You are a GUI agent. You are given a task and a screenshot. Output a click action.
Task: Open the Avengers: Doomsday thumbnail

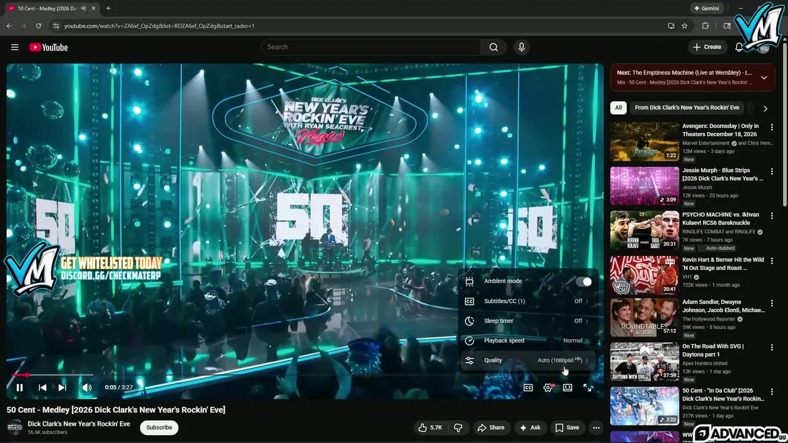click(x=645, y=142)
